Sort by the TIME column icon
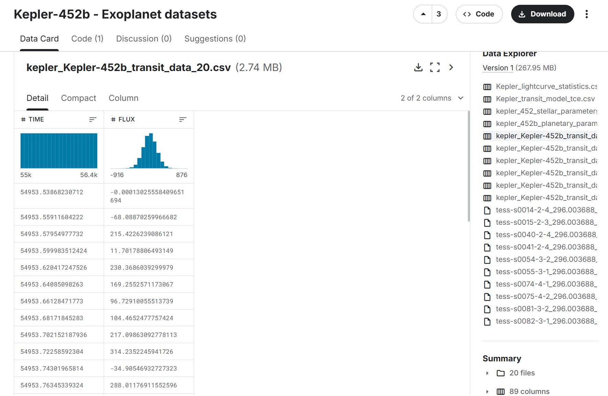This screenshot has width=608, height=396. tap(93, 119)
